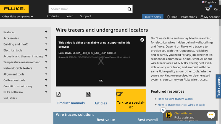221x124 pixels.
Task: Click OK on the video error
Action: (101, 81)
